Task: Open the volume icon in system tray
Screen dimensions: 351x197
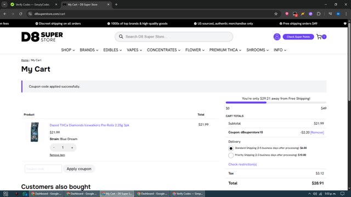Action: click(315, 194)
